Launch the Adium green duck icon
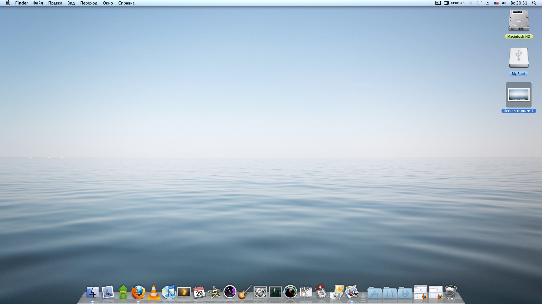Viewport: 542px width, 304px height. tap(123, 292)
